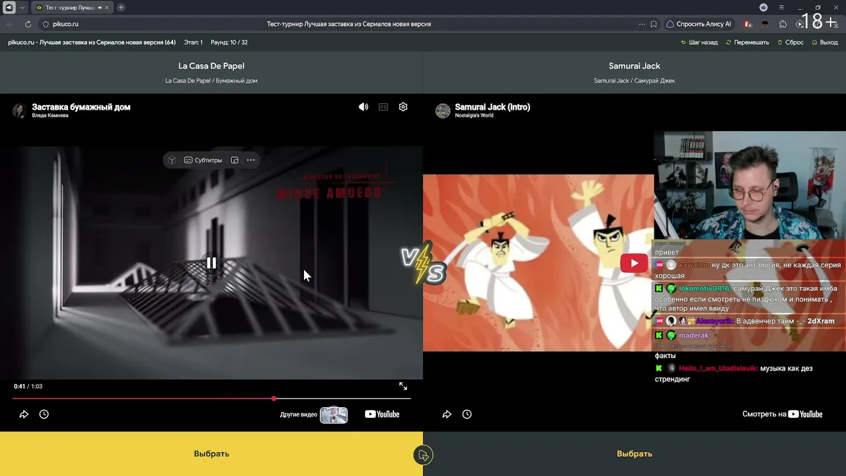Open the browser's hamburger main menu
Viewport: 846px width, 476px height.
pos(781,7)
